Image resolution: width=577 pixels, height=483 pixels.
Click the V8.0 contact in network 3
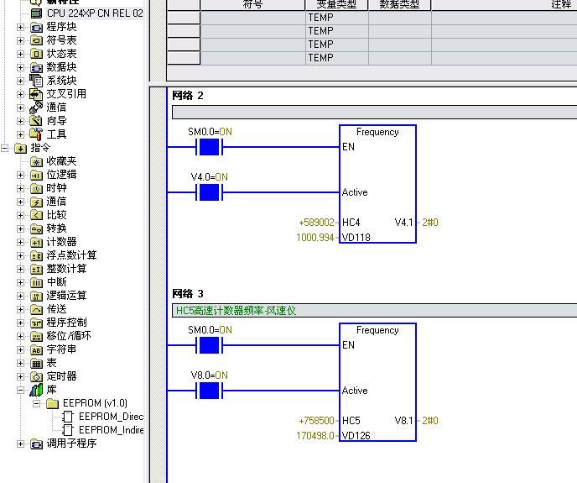210,391
